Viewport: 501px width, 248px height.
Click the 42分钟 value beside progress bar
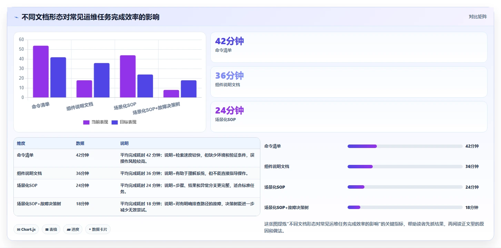[472, 146]
